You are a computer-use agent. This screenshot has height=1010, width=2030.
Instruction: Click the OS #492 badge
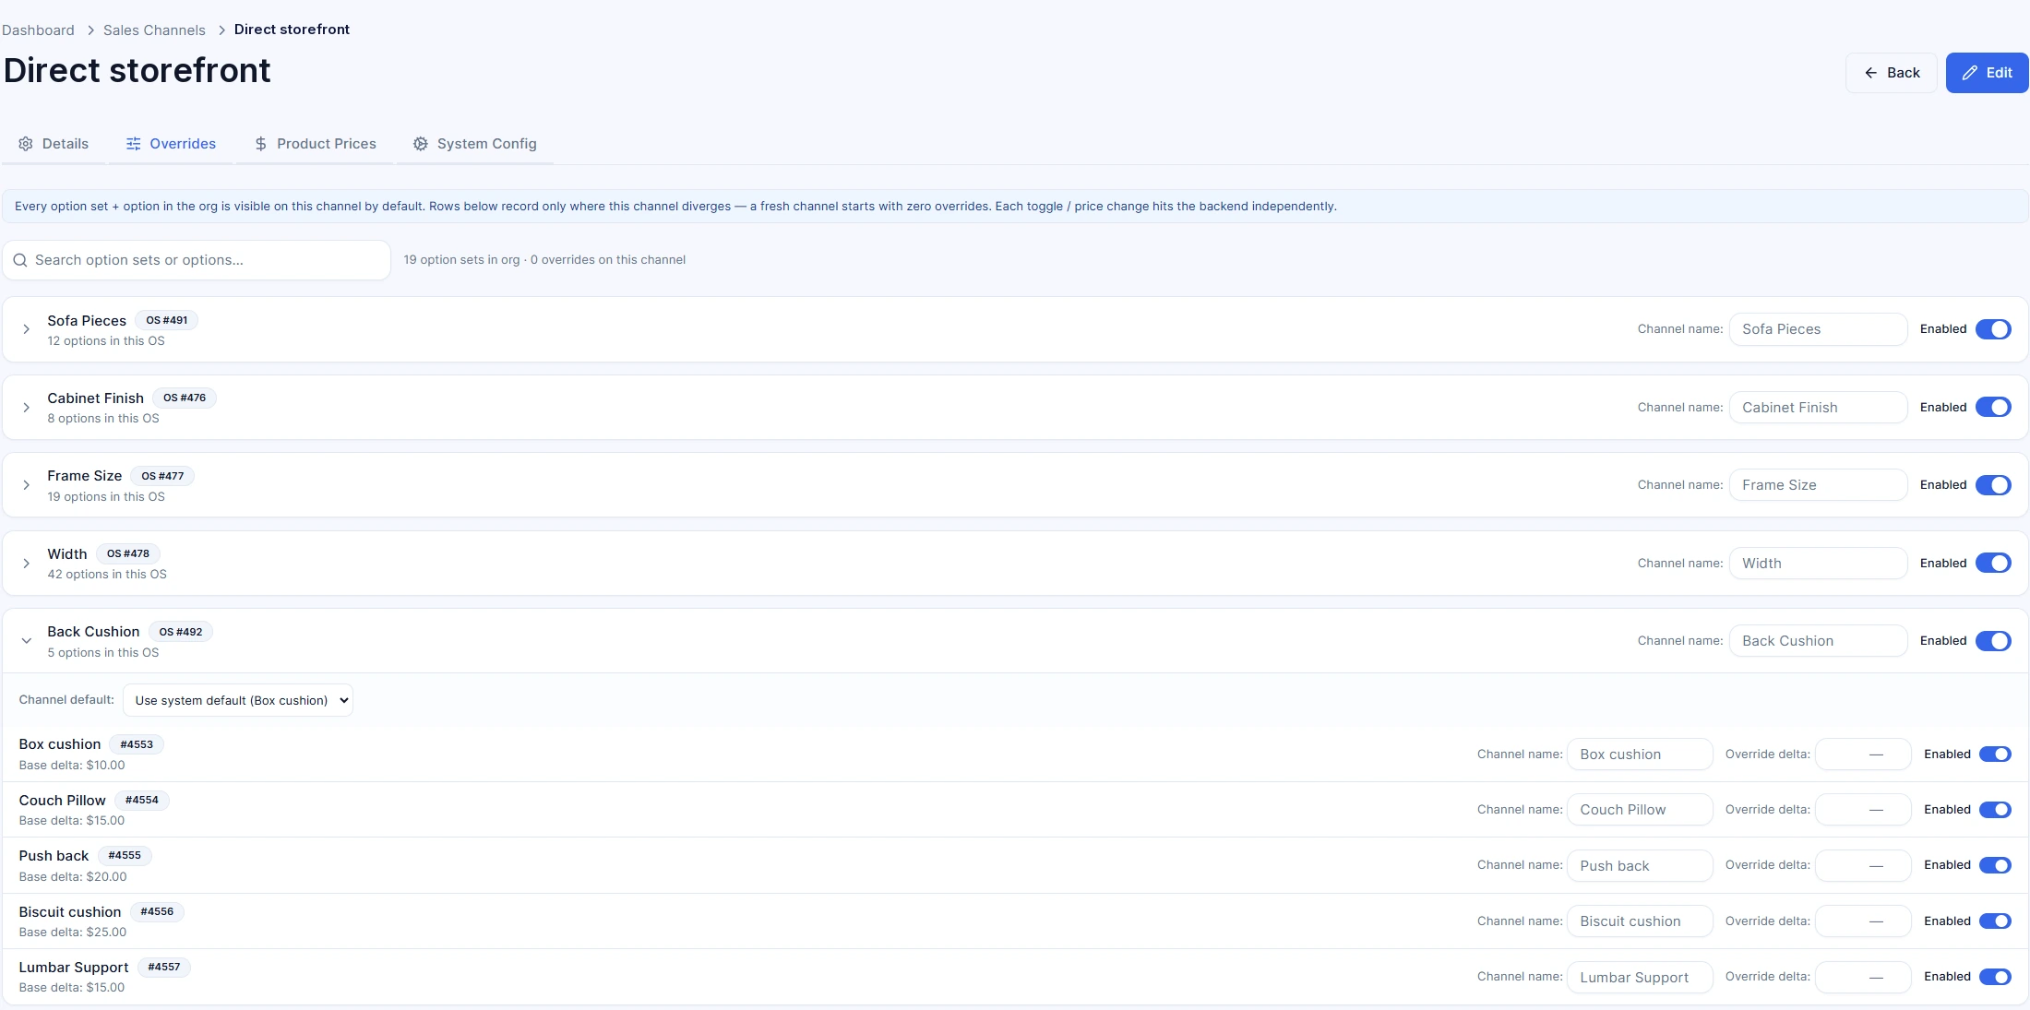click(x=181, y=632)
